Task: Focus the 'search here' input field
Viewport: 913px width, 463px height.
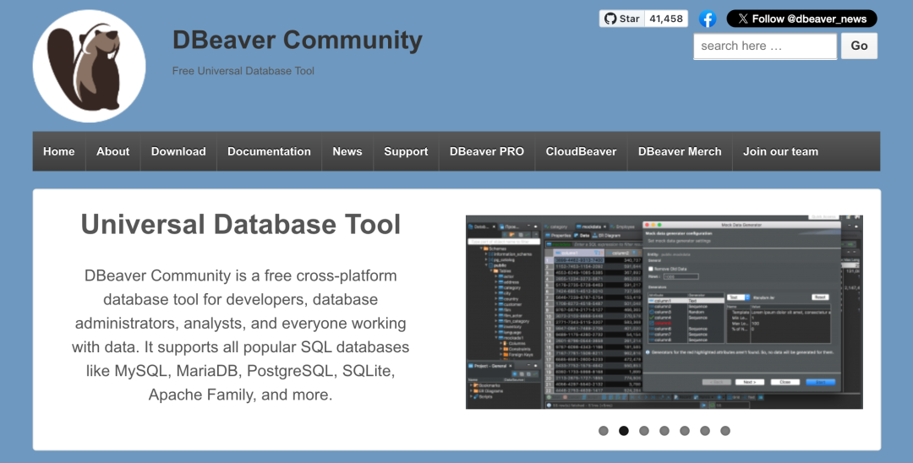Action: 765,46
